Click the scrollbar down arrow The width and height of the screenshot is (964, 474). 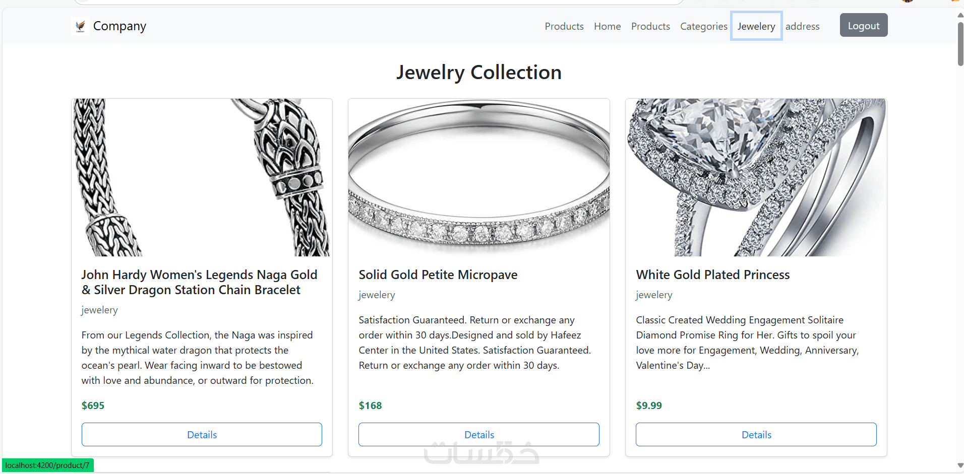(x=960, y=465)
